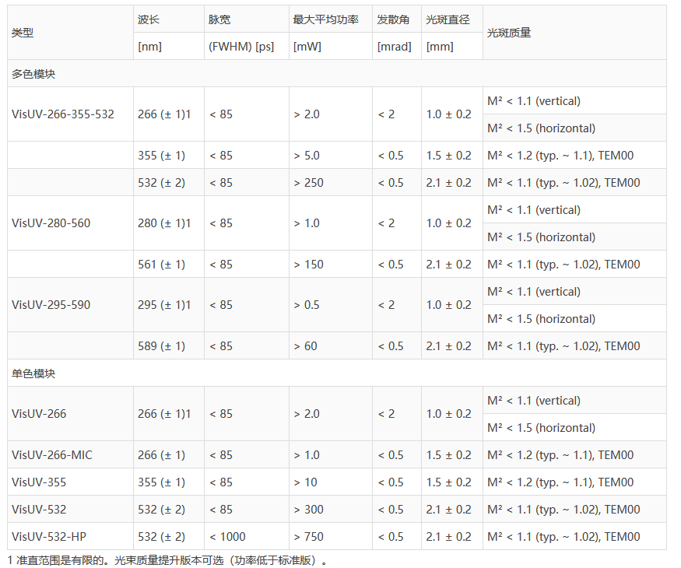Screen dimensions: 681x568
Task: Select the 光斑质量 column header
Action: pos(509,33)
